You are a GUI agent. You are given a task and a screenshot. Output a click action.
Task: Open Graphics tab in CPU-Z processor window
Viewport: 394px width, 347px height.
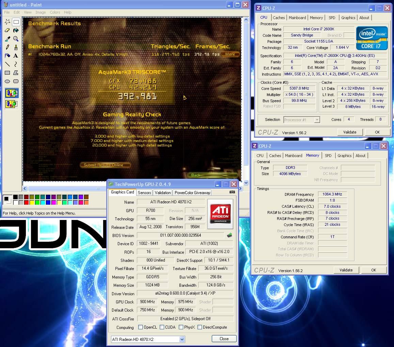pyautogui.click(x=348, y=18)
